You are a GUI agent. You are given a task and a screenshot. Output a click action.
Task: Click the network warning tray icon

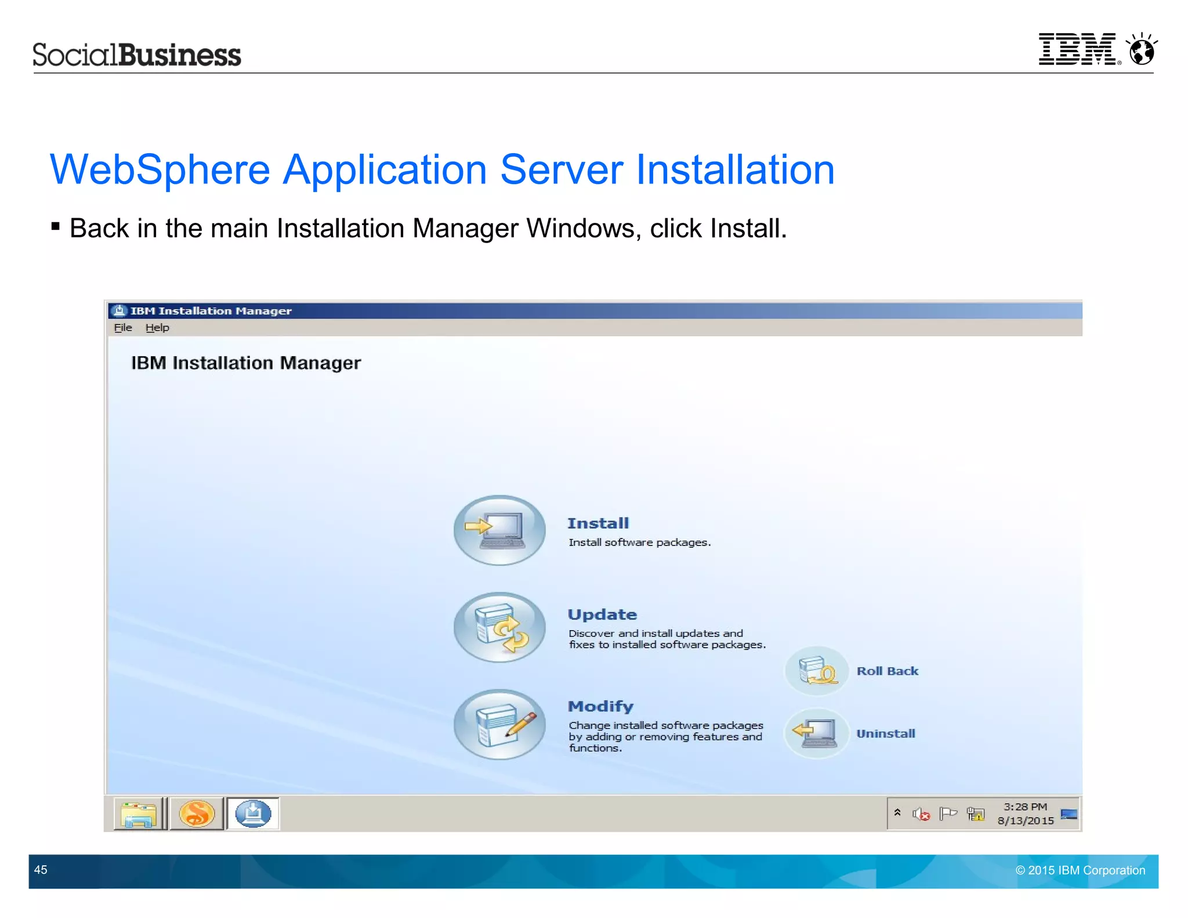point(976,814)
